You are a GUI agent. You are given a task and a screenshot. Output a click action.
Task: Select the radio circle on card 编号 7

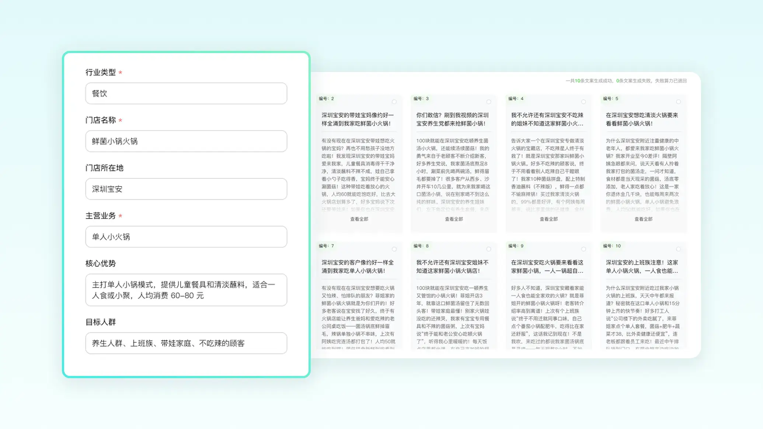click(x=394, y=249)
